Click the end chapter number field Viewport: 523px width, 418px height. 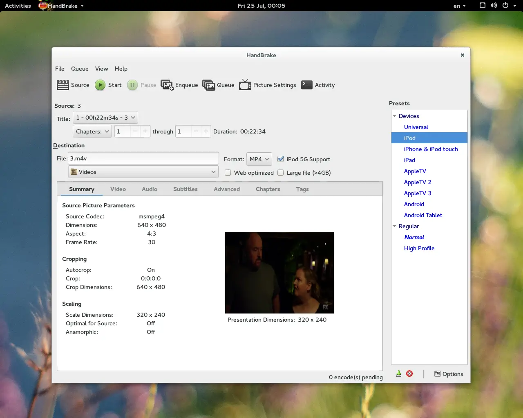click(183, 131)
